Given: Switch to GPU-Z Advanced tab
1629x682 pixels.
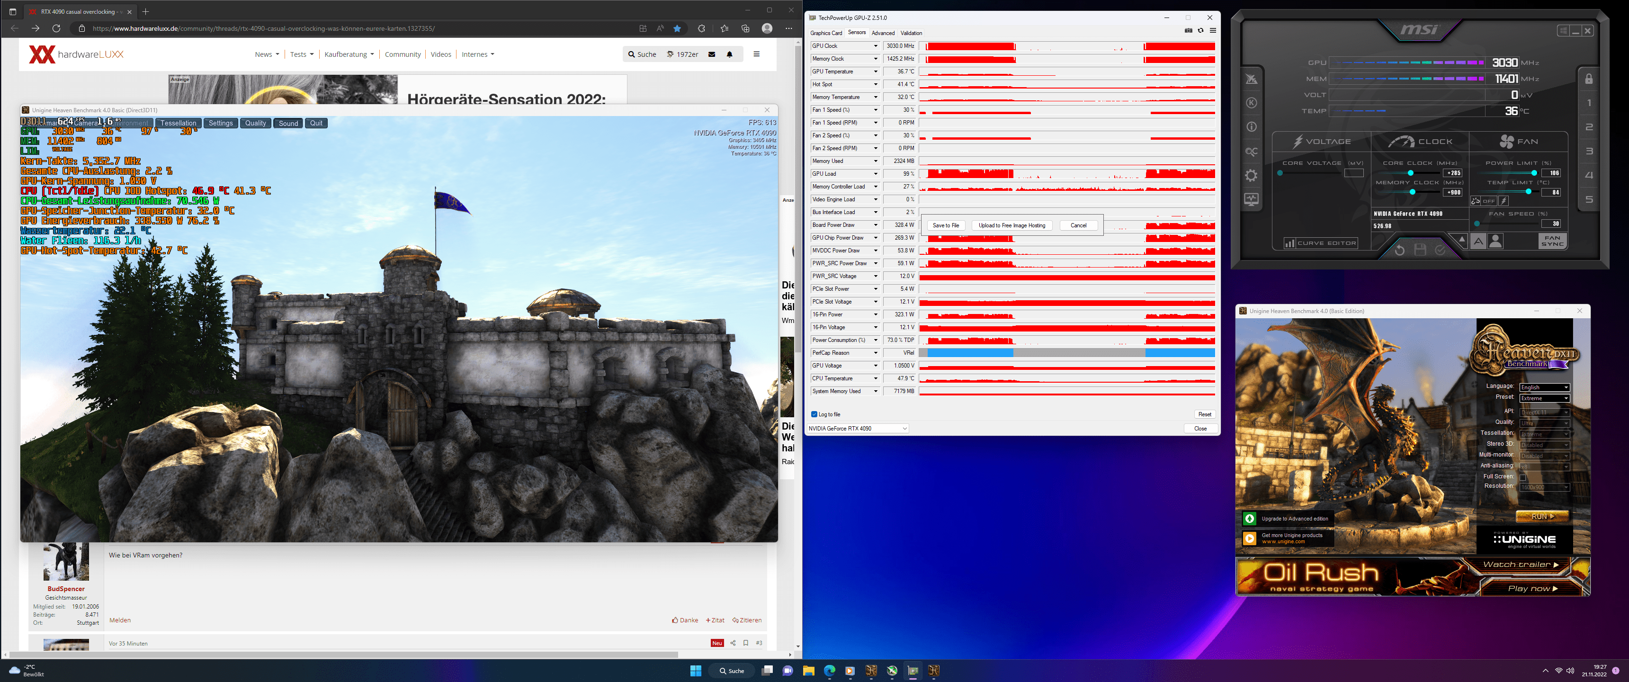Looking at the screenshot, I should (883, 33).
